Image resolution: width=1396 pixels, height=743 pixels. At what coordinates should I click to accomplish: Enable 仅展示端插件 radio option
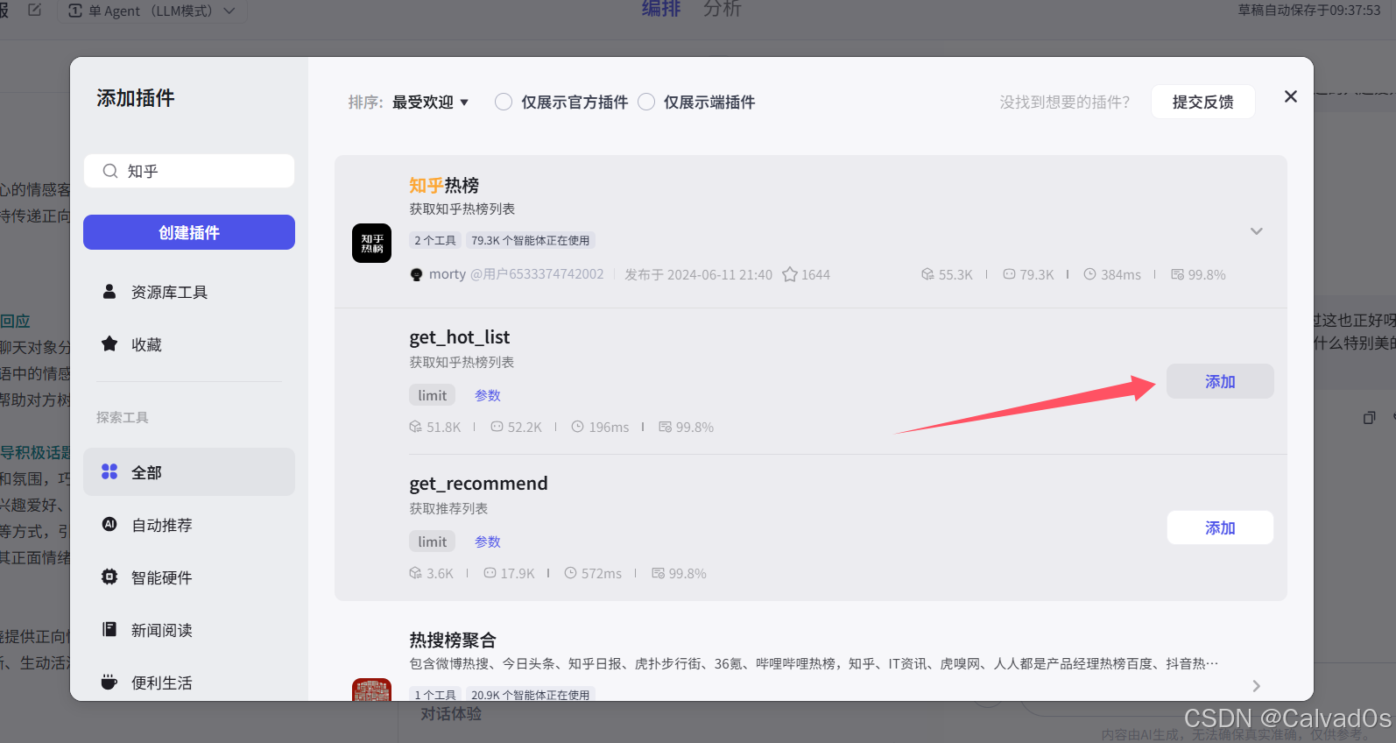[x=646, y=102]
